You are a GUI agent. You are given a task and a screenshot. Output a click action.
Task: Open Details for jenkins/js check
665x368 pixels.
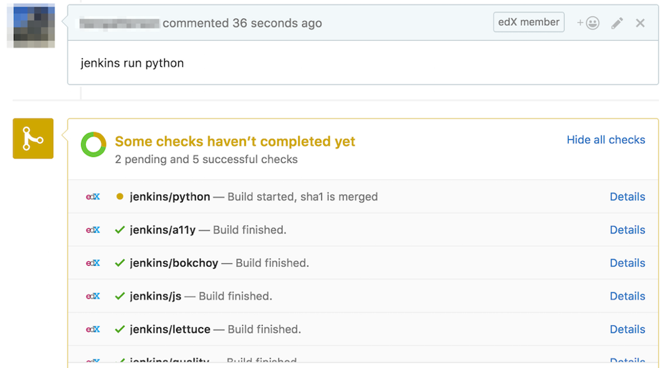627,296
